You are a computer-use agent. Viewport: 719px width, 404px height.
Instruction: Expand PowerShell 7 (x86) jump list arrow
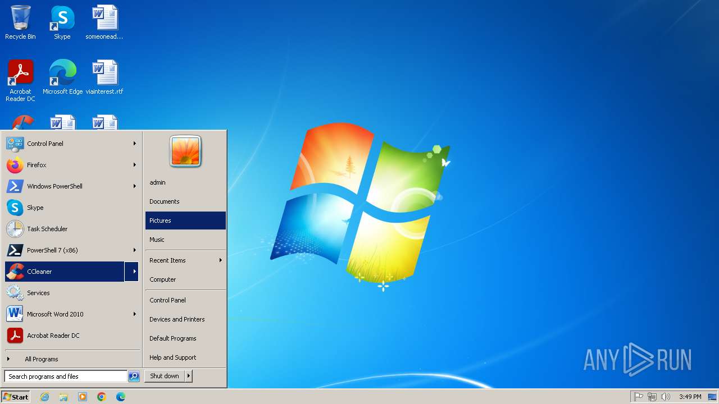click(x=134, y=250)
